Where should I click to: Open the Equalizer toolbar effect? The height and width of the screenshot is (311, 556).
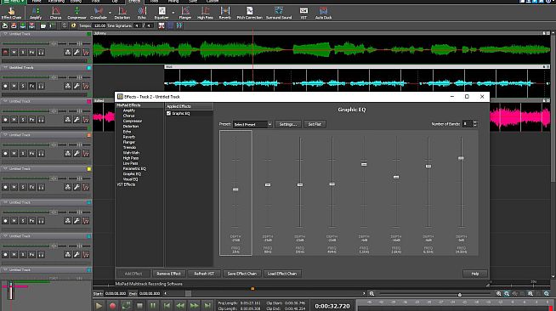pyautogui.click(x=162, y=13)
